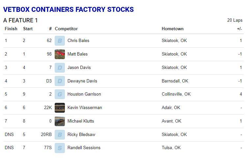Viewport: 250px width, 159px height.
Task: Open Michael Klutts' car photo thumbnail
Action: (x=60, y=121)
